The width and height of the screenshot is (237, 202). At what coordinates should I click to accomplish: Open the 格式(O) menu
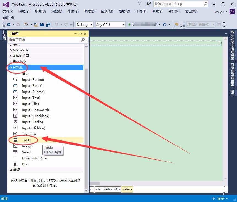click(125, 12)
